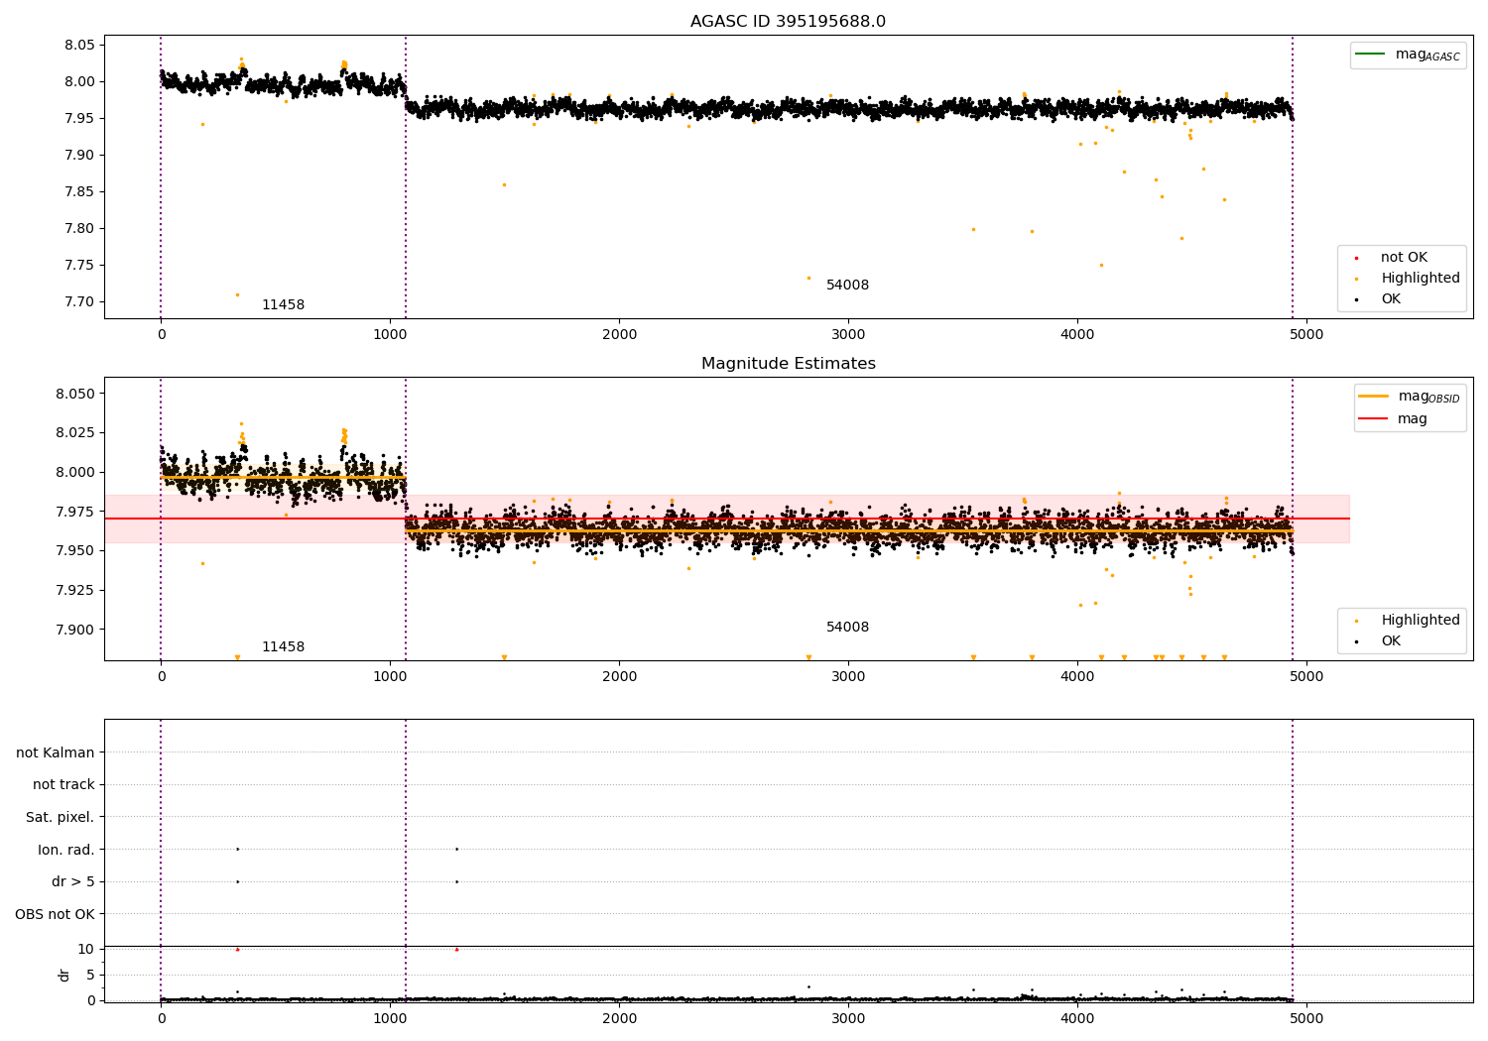
Task: Click the '54008' annotation in Magnitude Estimates panel
Action: pyautogui.click(x=847, y=628)
